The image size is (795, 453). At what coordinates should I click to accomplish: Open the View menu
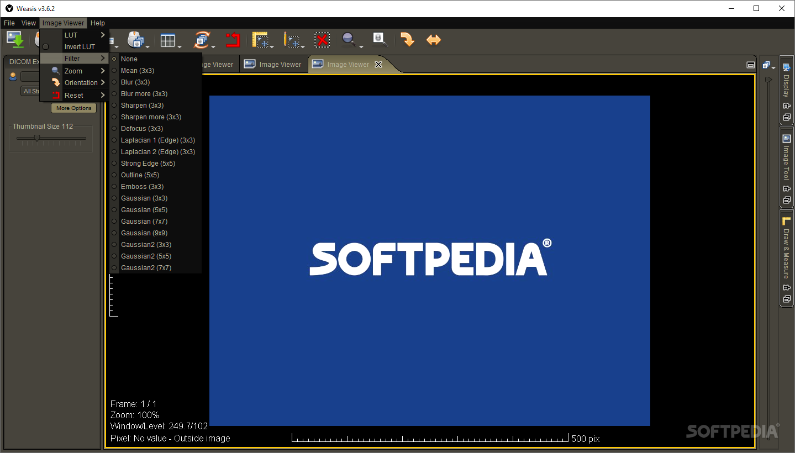(x=29, y=23)
